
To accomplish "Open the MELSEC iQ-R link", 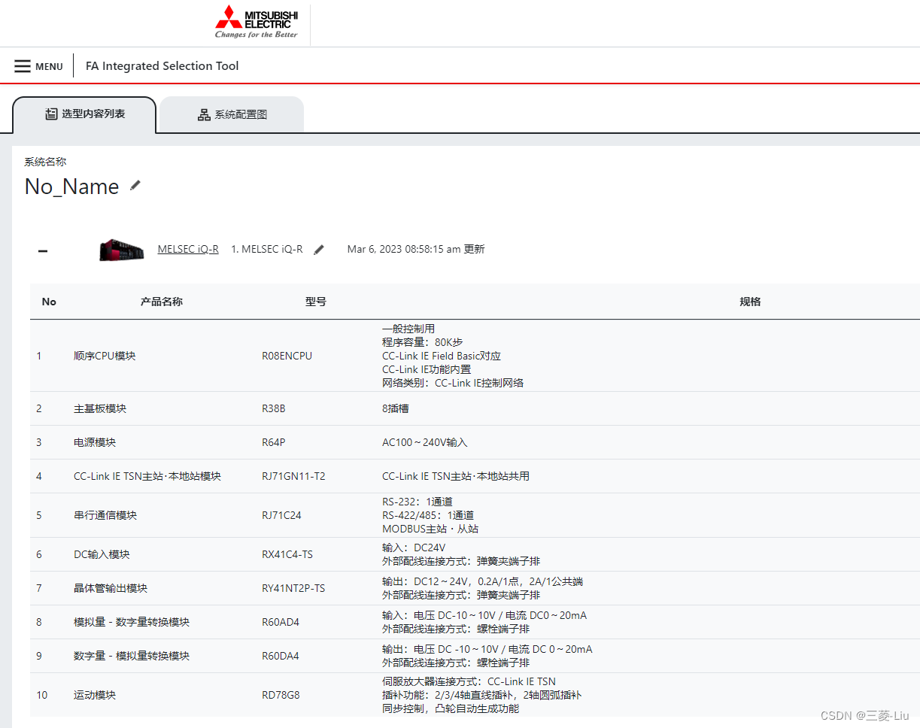I will pos(188,249).
